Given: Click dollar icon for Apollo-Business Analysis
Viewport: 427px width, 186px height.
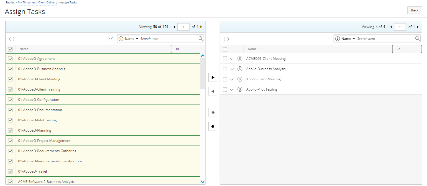Looking at the screenshot, I should pyautogui.click(x=240, y=69).
